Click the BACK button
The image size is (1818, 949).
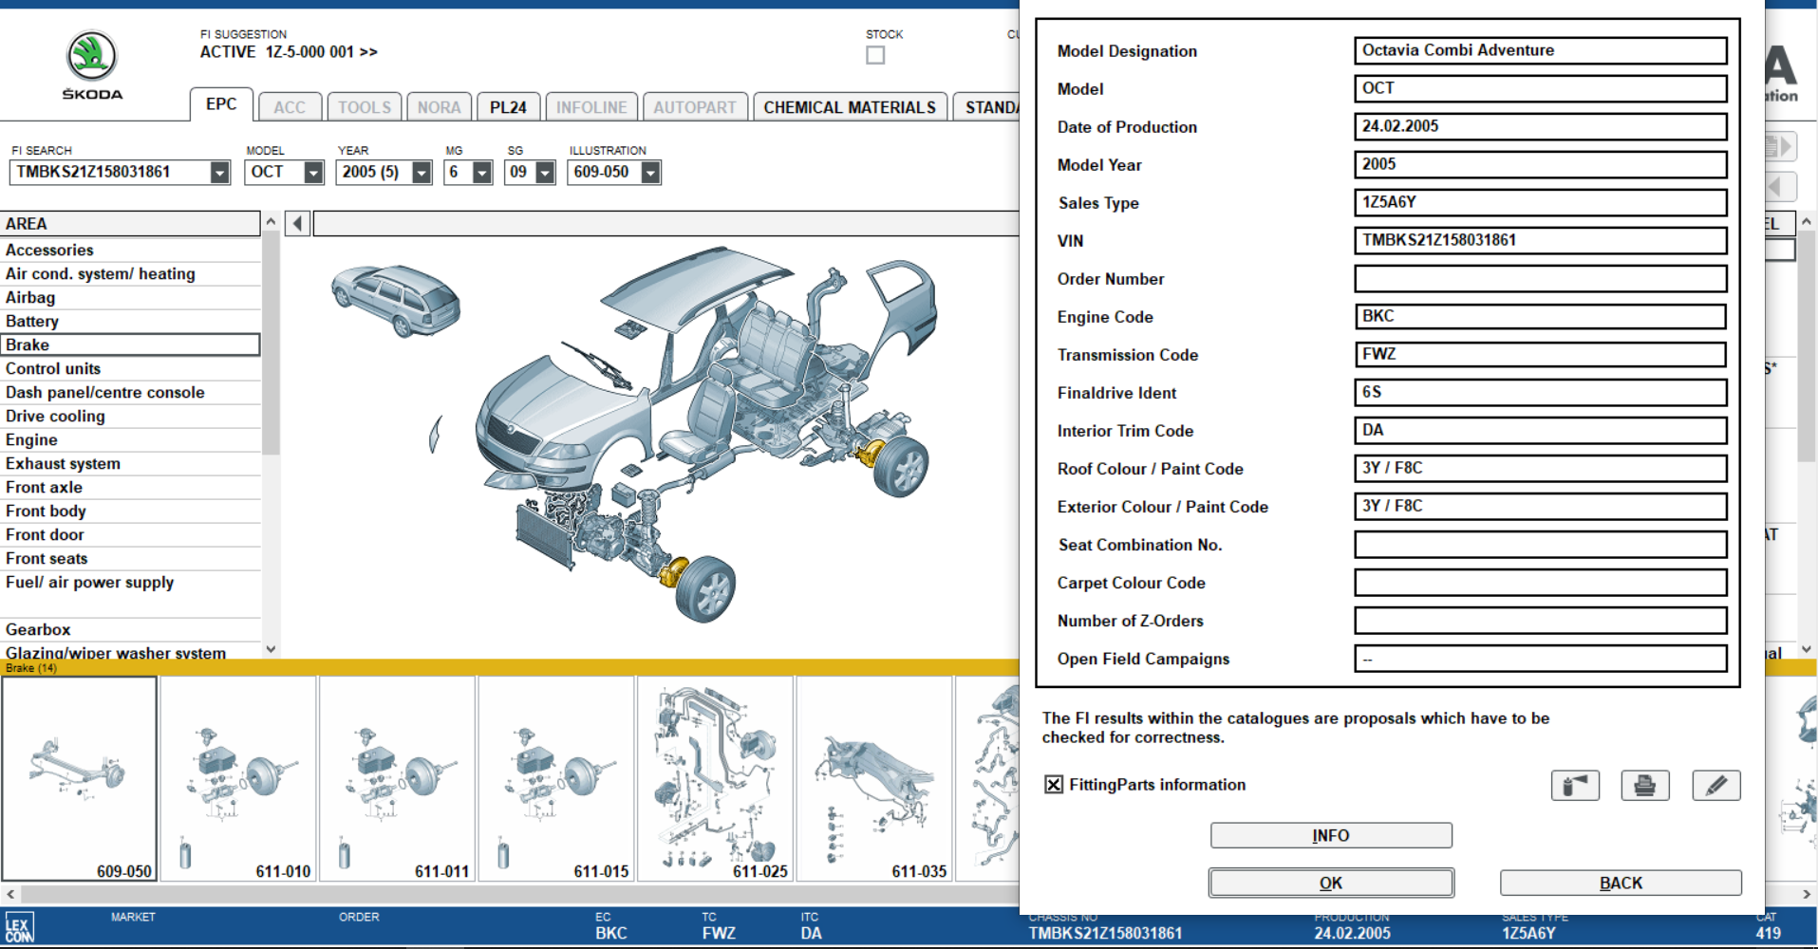coord(1621,883)
